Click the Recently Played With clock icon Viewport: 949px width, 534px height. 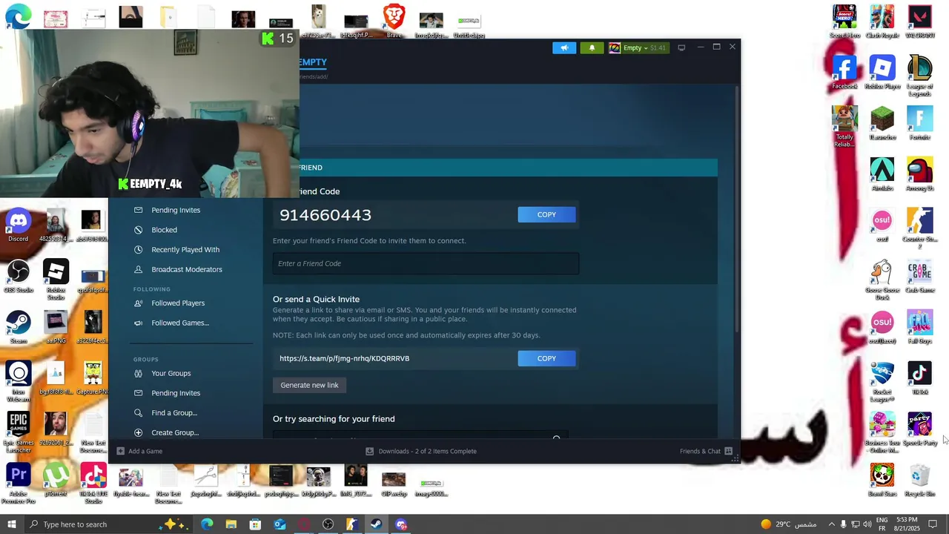138,250
